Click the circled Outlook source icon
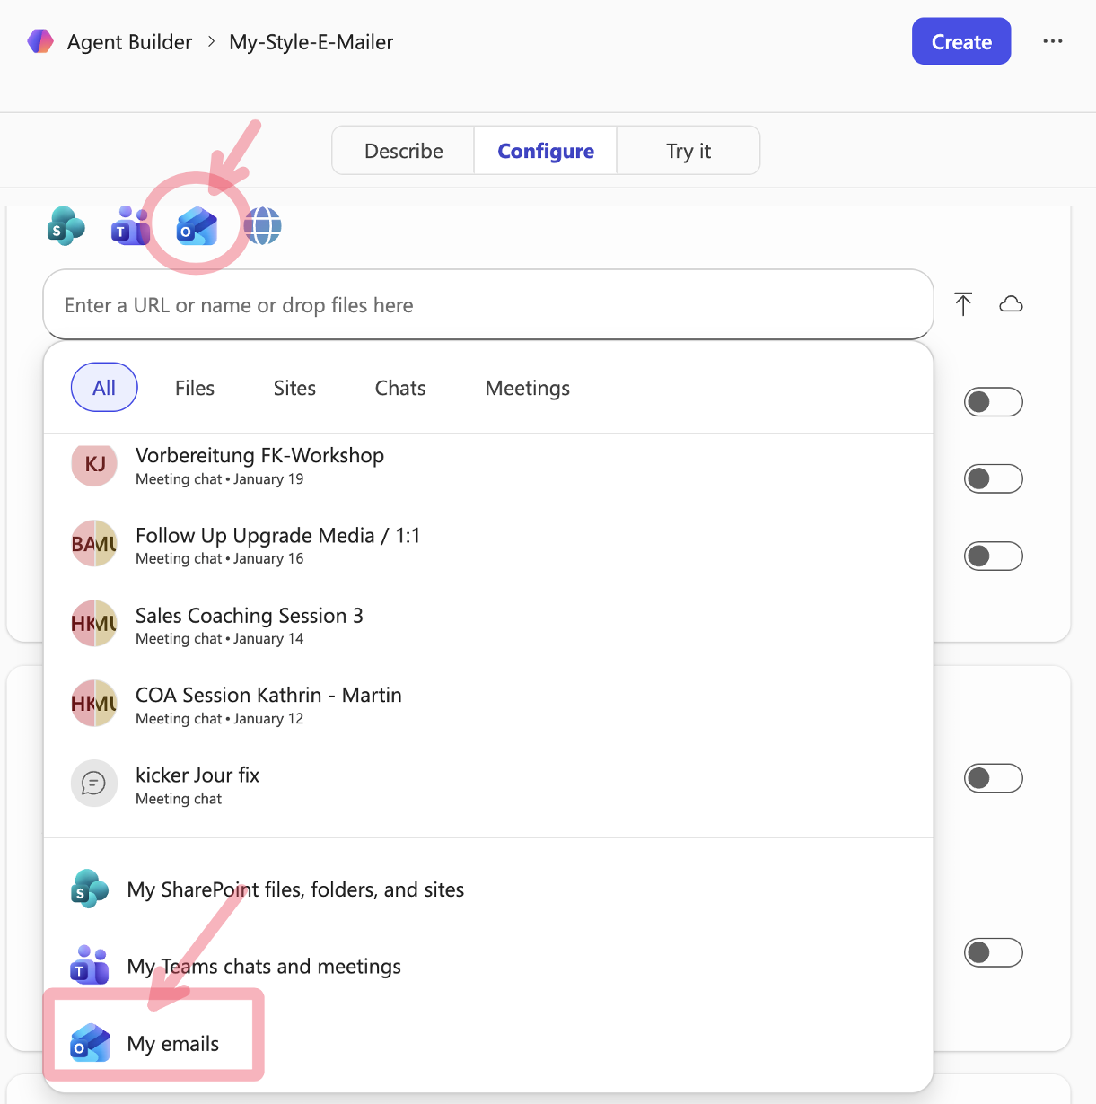 (x=197, y=227)
